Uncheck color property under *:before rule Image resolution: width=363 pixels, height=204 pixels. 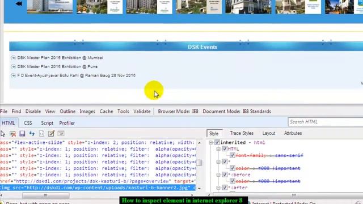[x=233, y=181]
